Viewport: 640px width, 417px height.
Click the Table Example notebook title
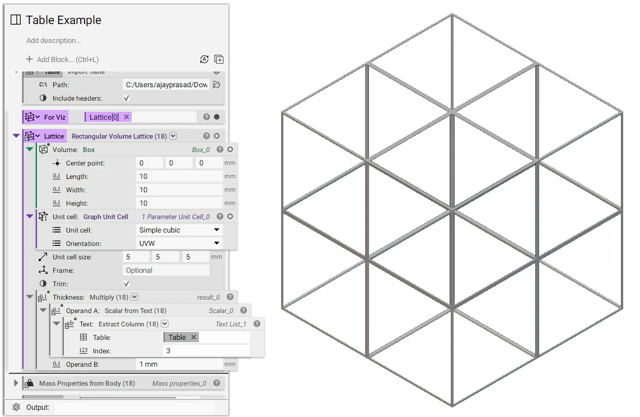64,20
